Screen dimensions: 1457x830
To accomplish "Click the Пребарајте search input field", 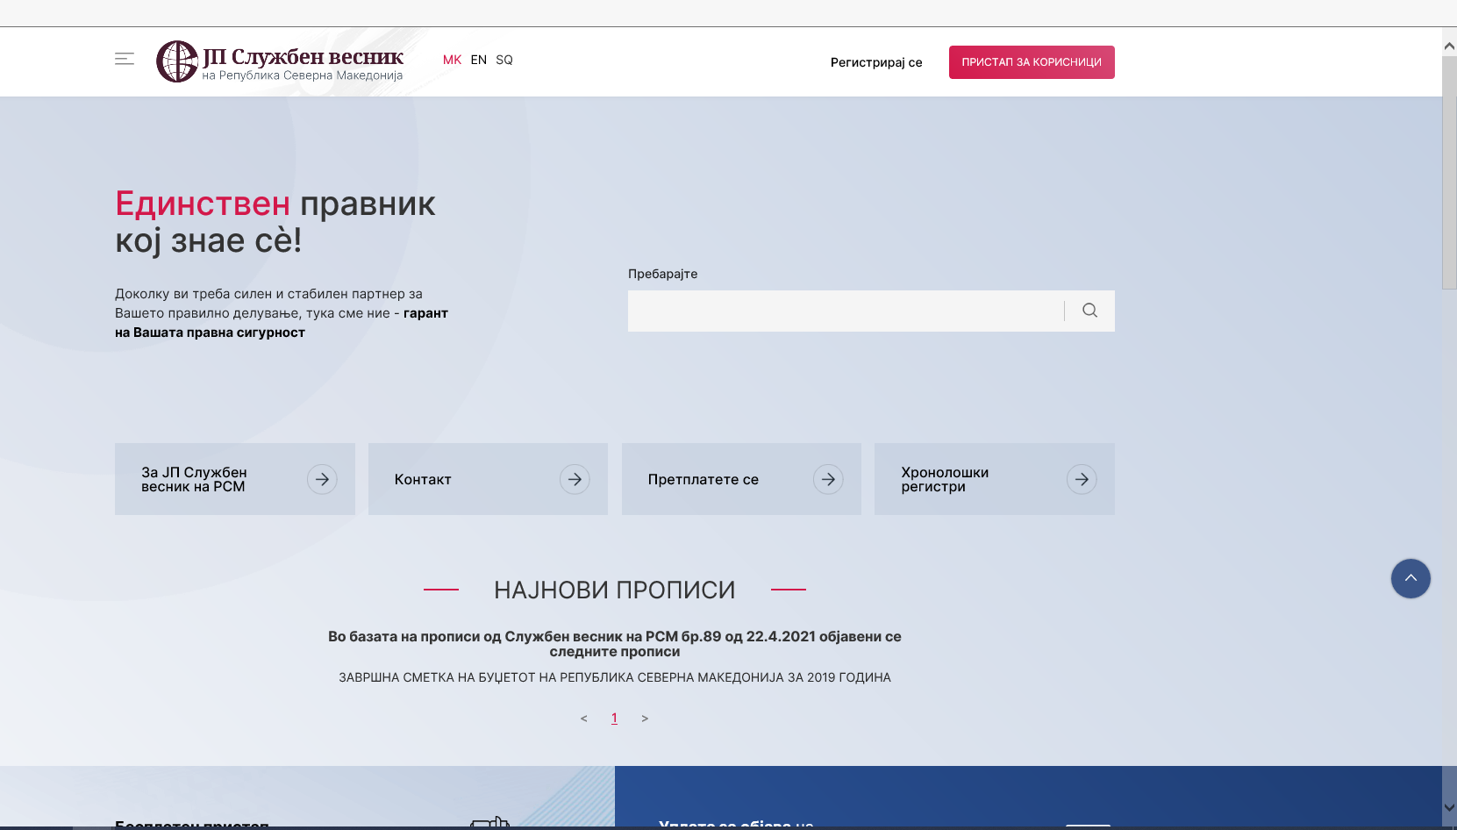I will (845, 311).
